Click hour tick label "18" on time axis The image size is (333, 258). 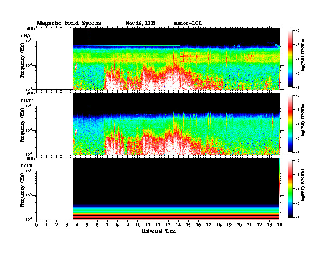point(219,225)
